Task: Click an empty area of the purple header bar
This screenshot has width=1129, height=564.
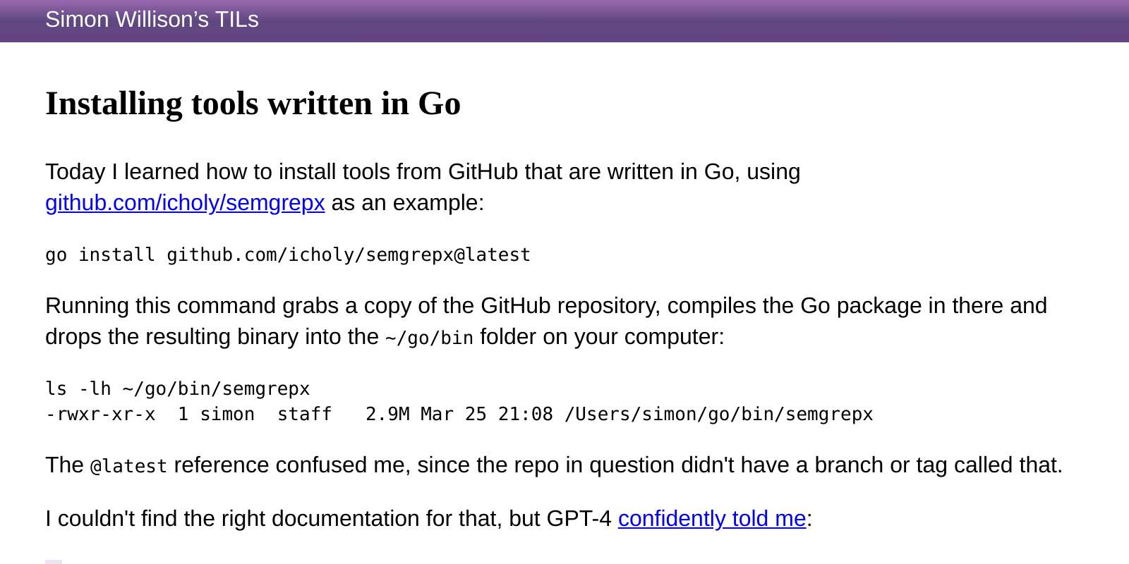Action: [706, 20]
